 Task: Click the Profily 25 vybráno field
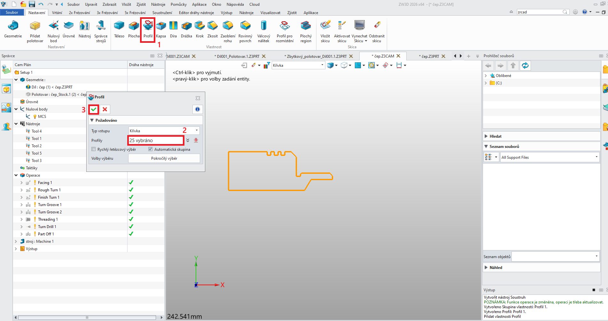tap(156, 140)
